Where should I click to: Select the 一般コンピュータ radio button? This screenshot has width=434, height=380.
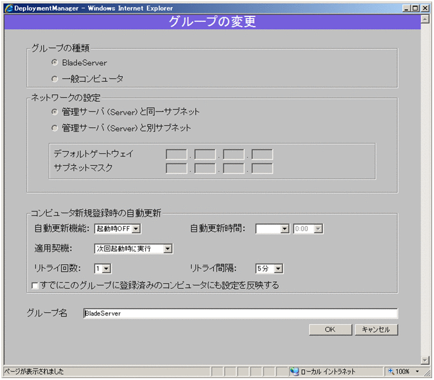54,79
